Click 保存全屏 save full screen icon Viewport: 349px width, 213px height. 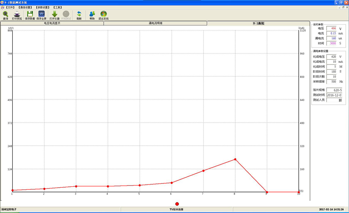(x=42, y=15)
